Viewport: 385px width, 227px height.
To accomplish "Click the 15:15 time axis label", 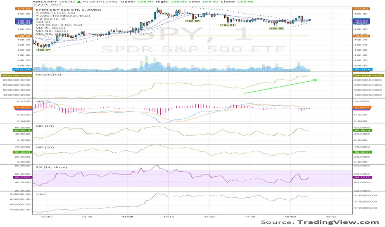I will [x=331, y=217].
